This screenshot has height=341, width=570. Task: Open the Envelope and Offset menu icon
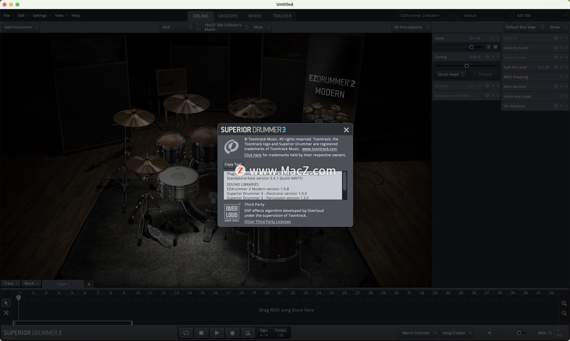tap(493, 96)
